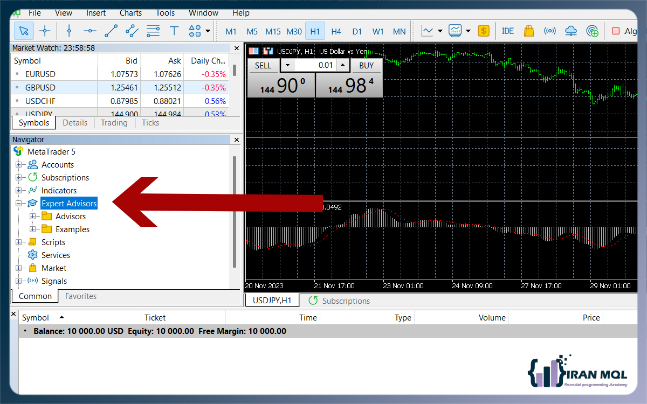Switch chart to M30 timeframe
This screenshot has height=404, width=647.
[294, 31]
